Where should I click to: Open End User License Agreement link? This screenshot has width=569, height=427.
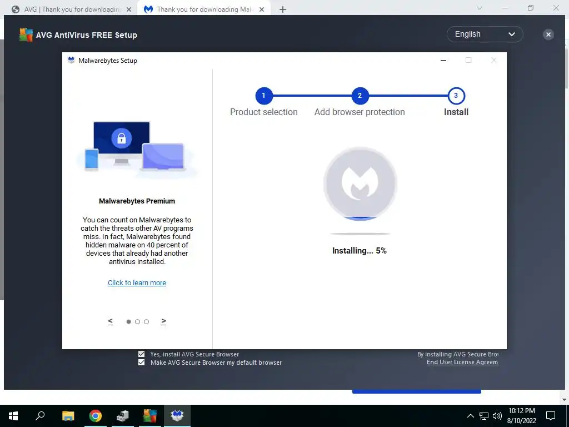point(462,362)
